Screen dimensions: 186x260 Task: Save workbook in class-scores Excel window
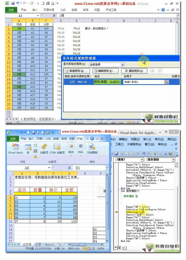(12, 3)
